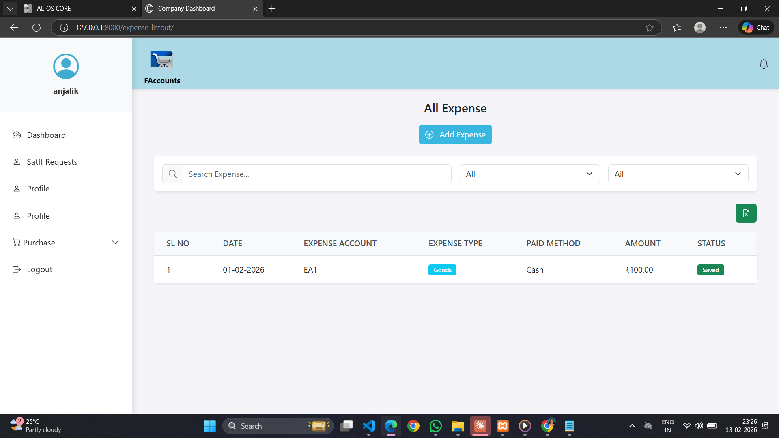This screenshot has width=779, height=438.
Task: Open Dashboard in the sidebar
Action: 46,135
